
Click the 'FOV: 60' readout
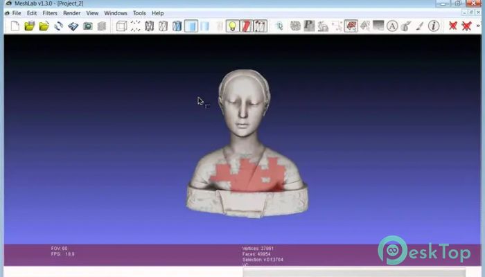[x=59, y=248]
